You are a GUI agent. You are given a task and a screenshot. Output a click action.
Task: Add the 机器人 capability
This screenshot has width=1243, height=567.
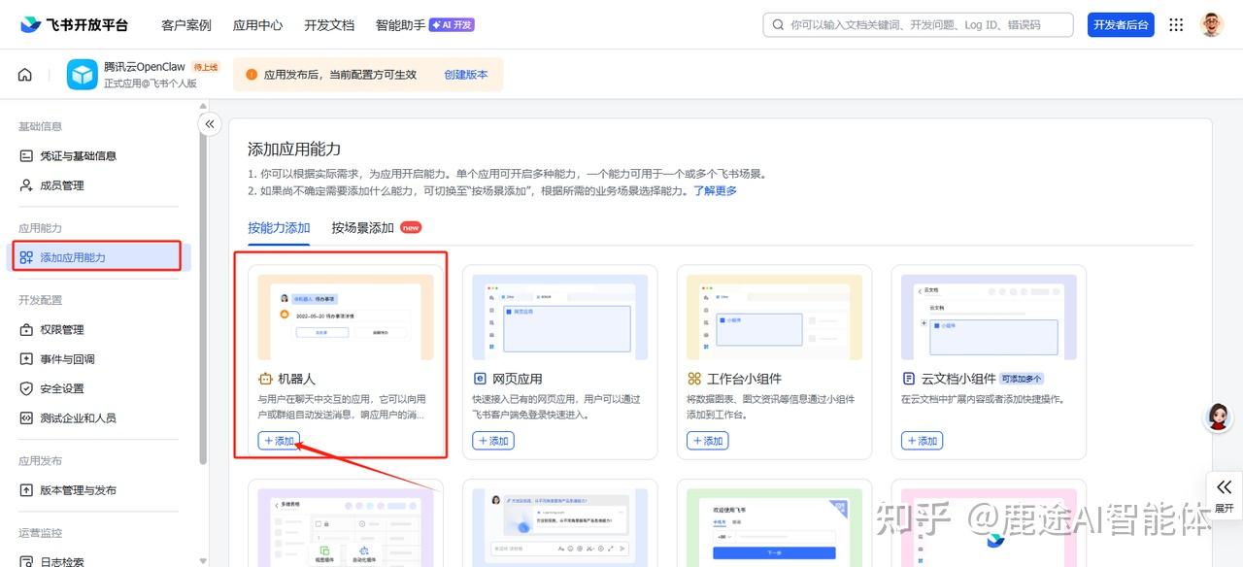tap(279, 441)
